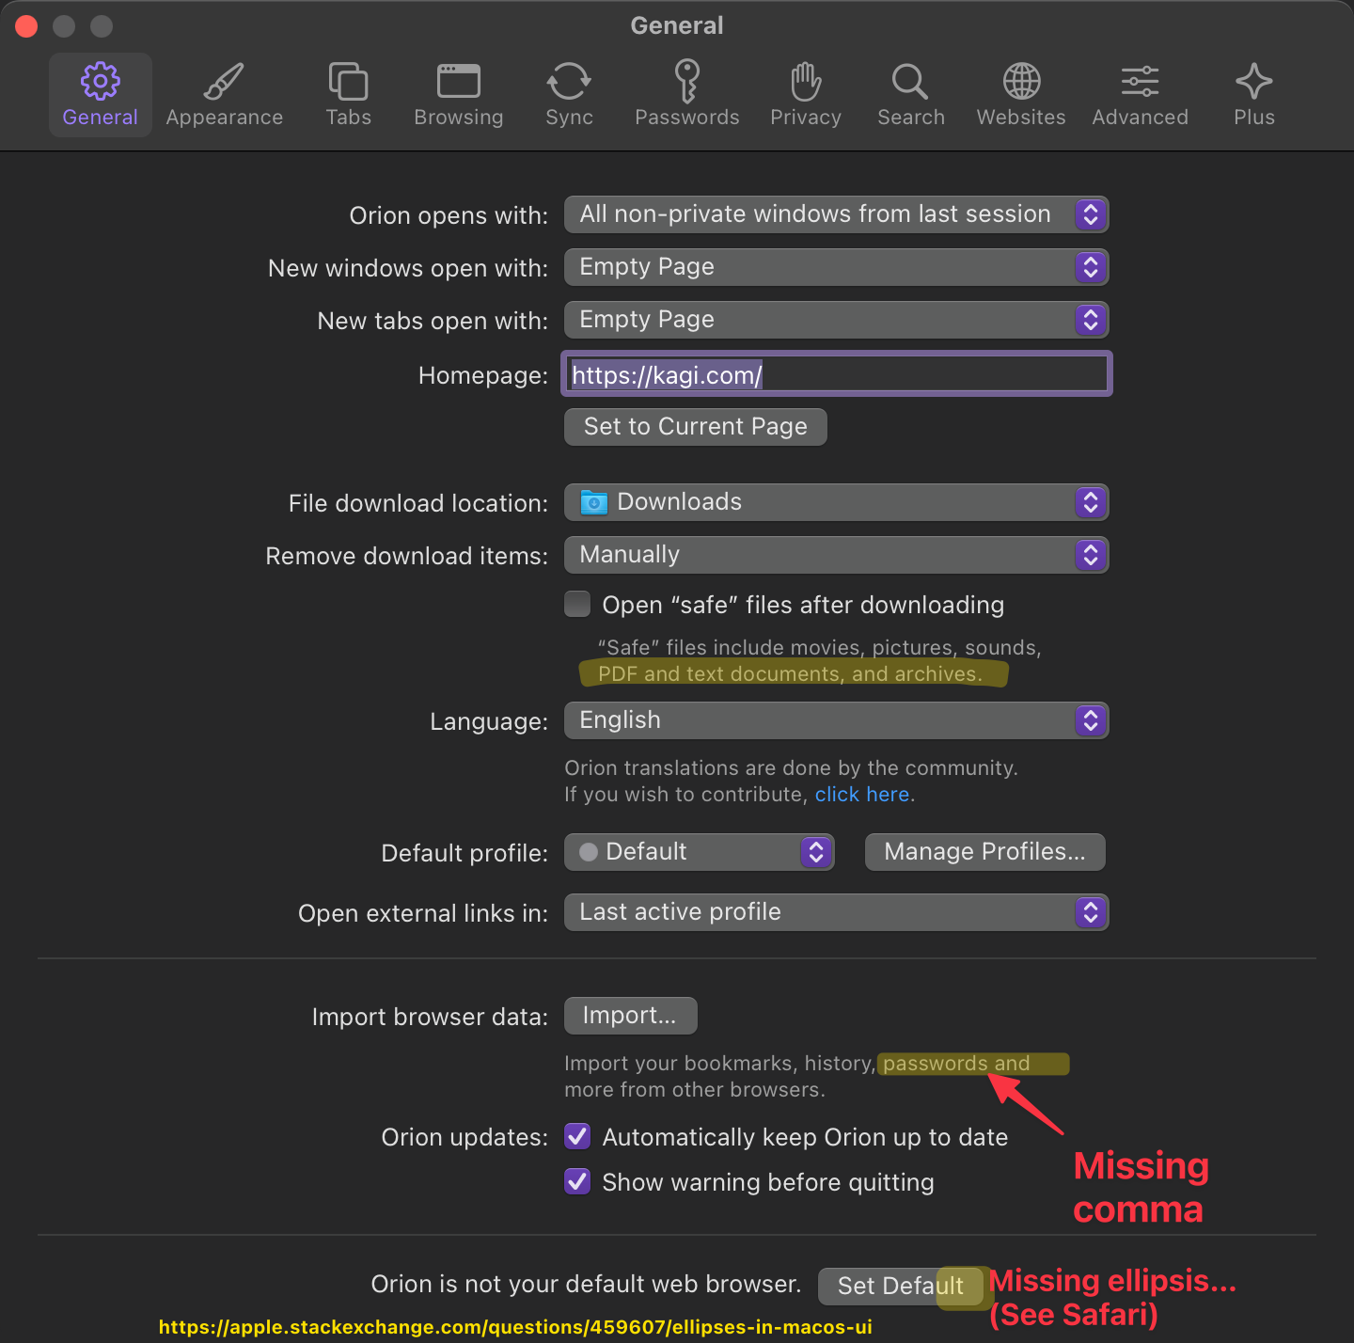Open the Browsing settings pane
The width and height of the screenshot is (1354, 1343).
click(x=459, y=95)
